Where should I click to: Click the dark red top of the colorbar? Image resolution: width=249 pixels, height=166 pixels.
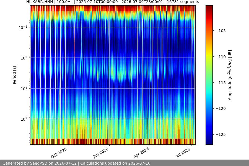coord(209,8)
